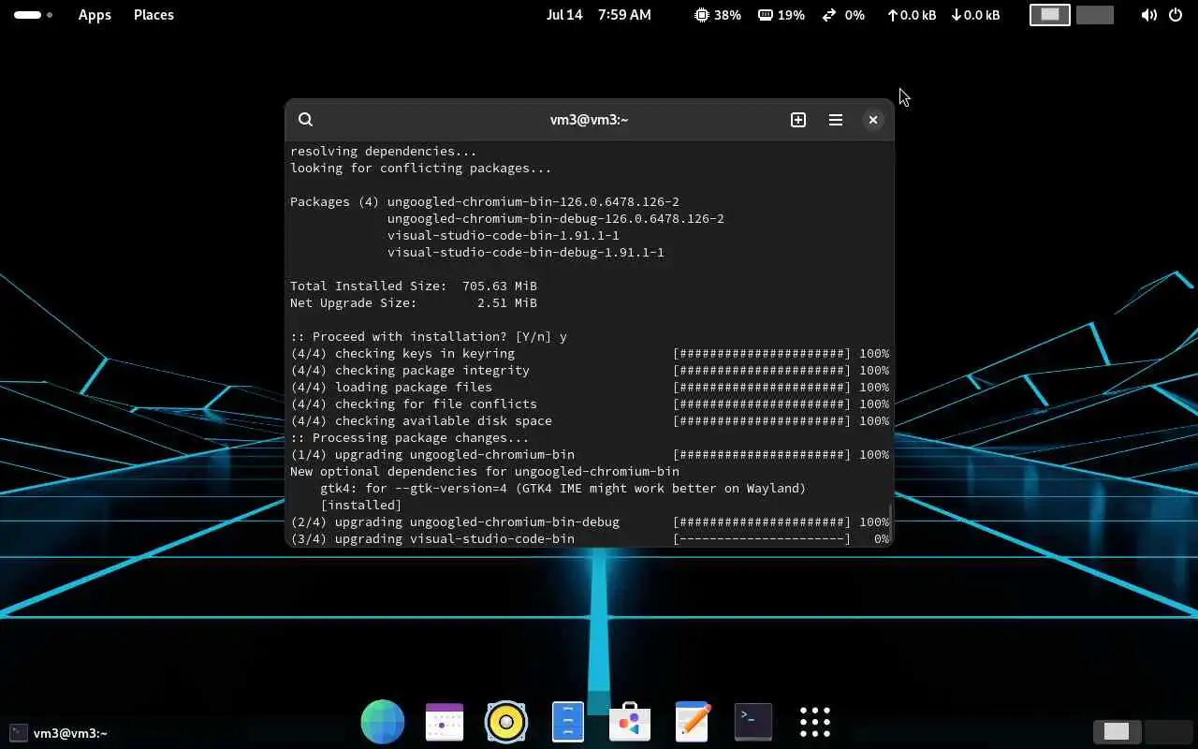Open the Files app in dock
Viewport: 1198px width, 749px height.
point(568,722)
